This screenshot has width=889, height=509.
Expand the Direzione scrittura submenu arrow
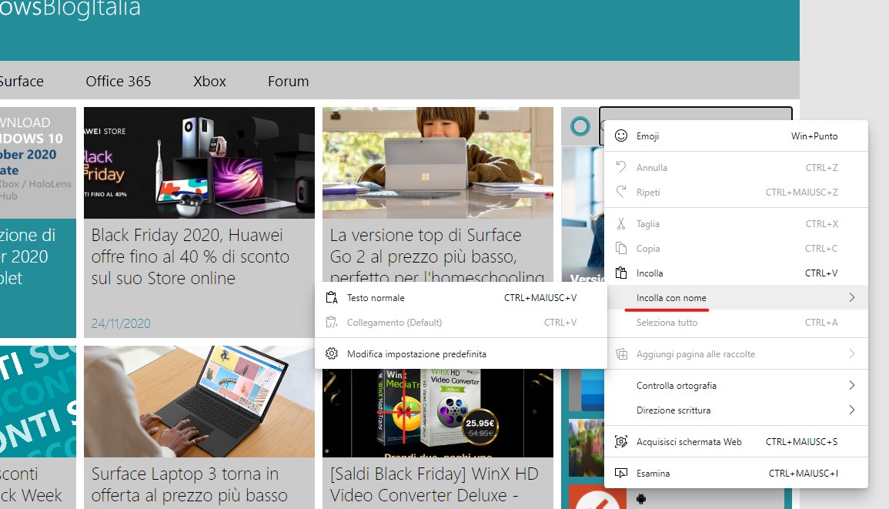pyautogui.click(x=851, y=410)
